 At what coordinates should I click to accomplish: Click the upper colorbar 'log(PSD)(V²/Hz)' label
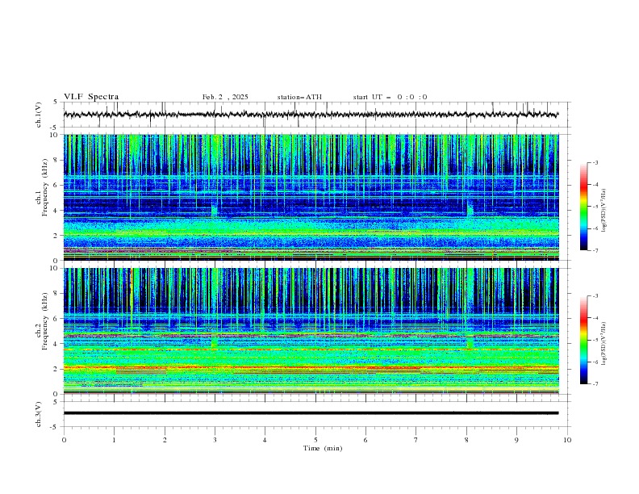(604, 211)
